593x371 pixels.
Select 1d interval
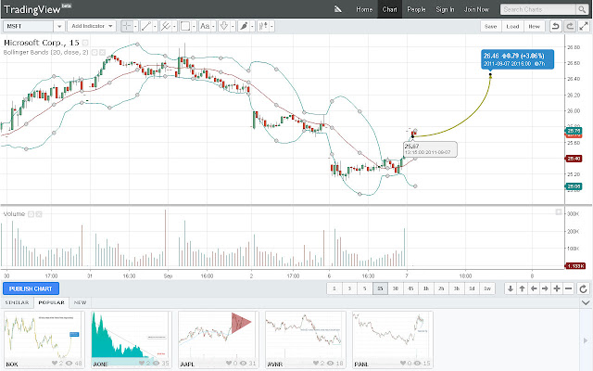coord(472,288)
